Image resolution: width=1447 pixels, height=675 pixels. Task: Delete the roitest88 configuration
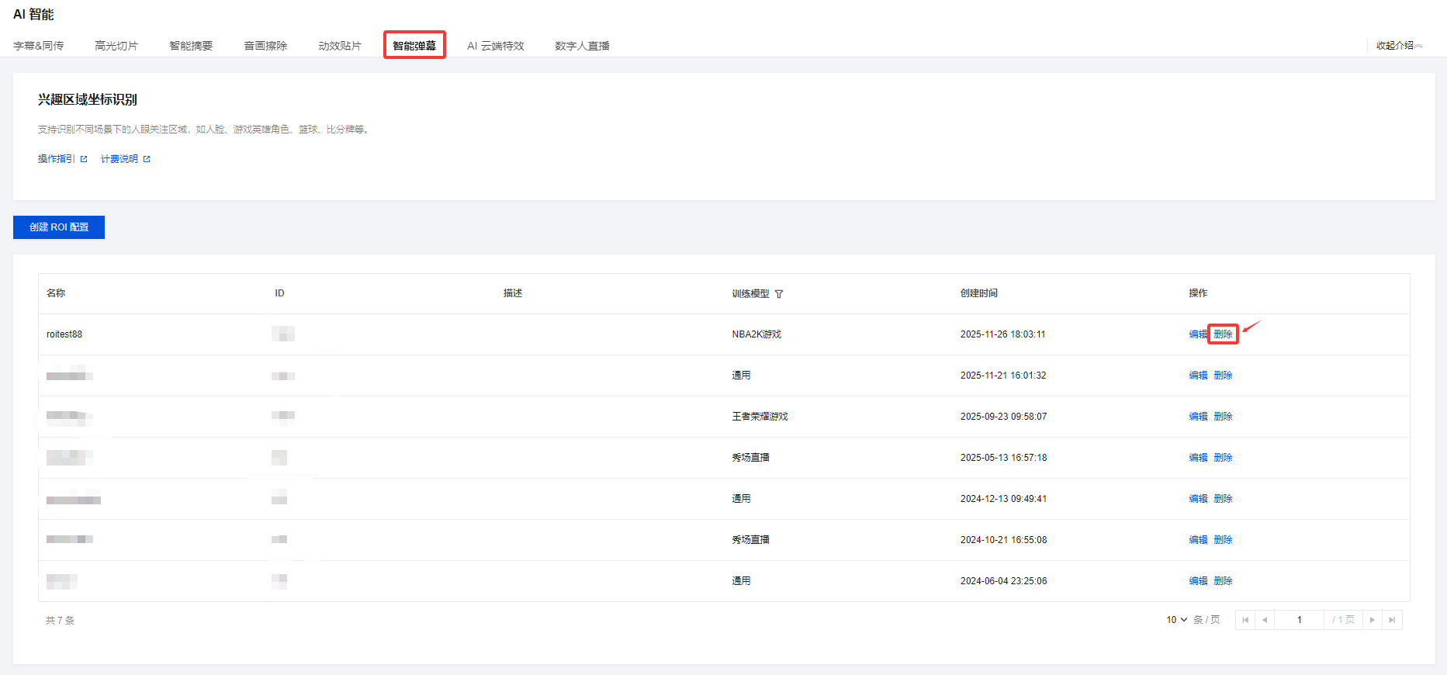point(1223,334)
